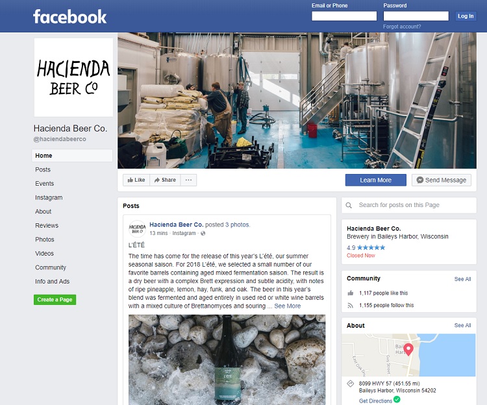
Task: Click the Messenger icon in Send Message
Action: (420, 180)
